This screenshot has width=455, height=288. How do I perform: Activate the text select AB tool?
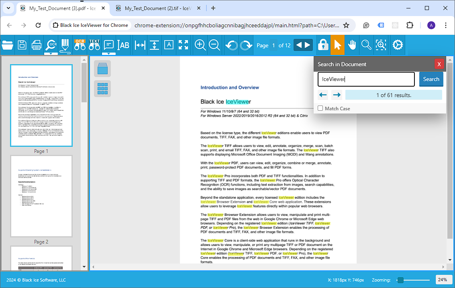(123, 45)
